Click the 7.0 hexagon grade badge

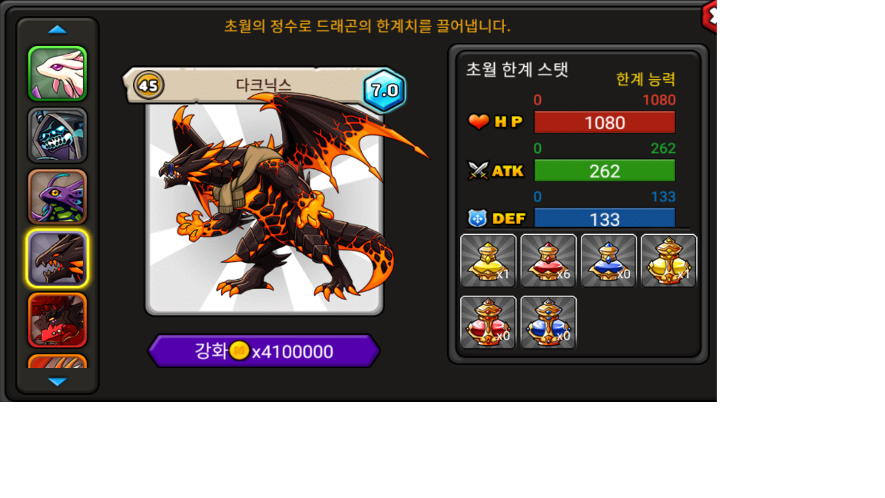click(x=384, y=91)
